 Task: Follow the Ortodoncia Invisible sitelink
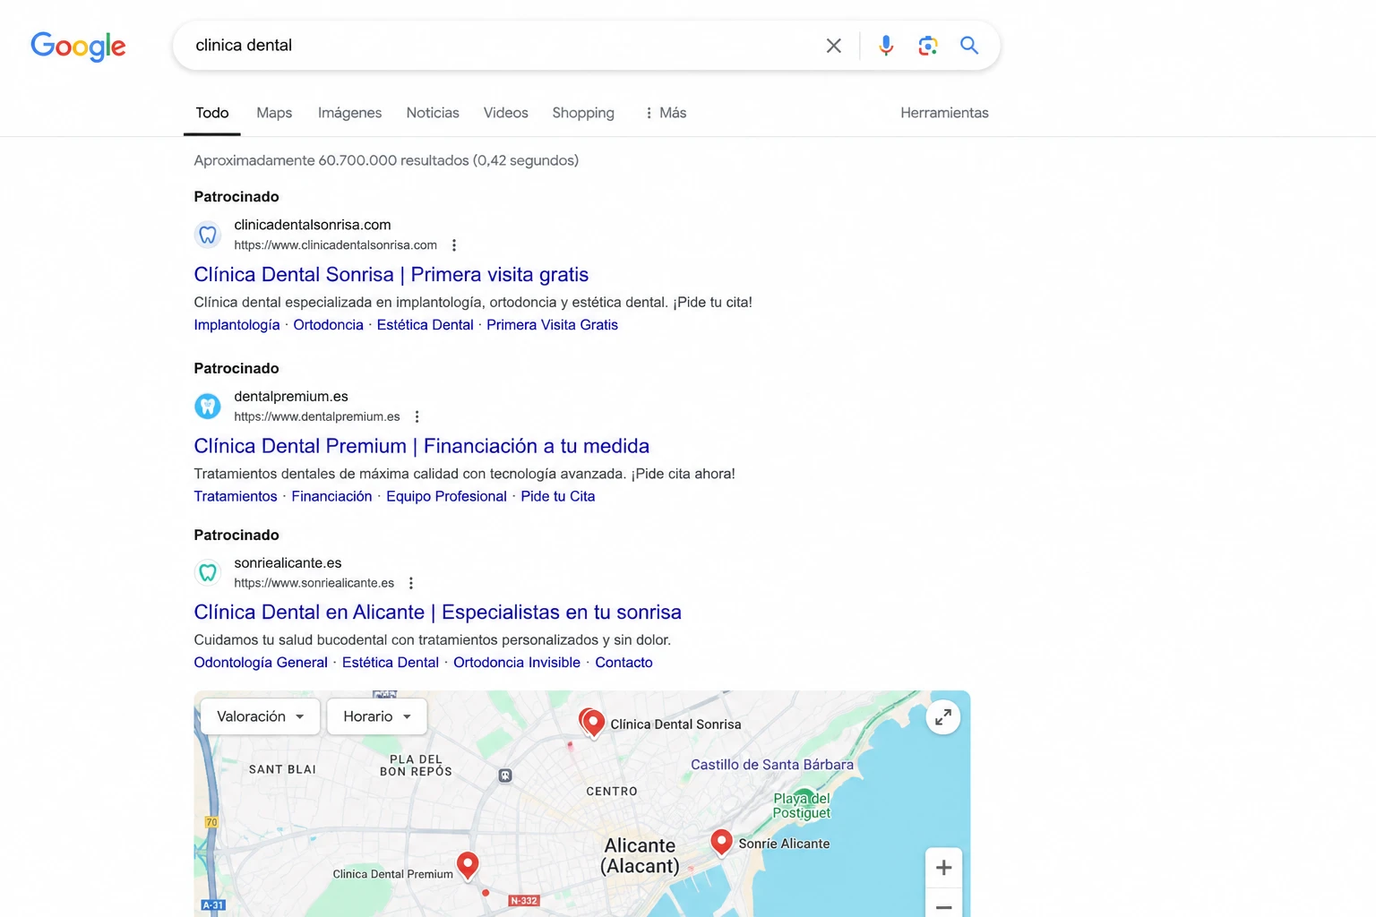pos(517,663)
